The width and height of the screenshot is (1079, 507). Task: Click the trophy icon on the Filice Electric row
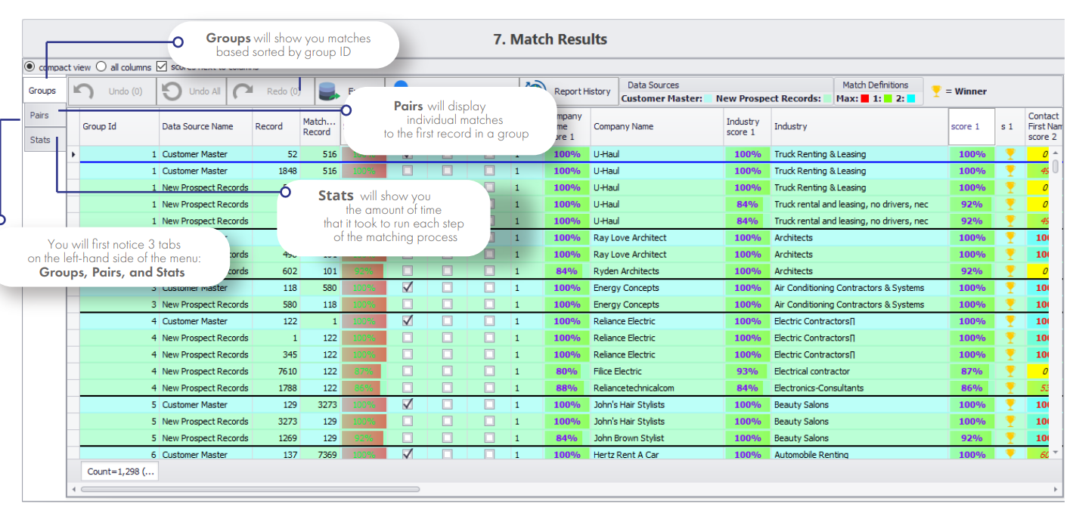click(1010, 371)
